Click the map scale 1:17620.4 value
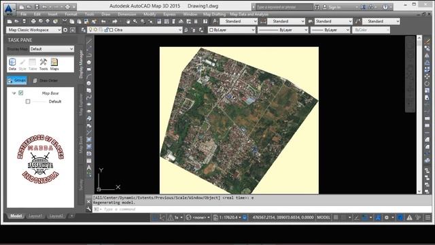The width and height of the screenshot is (435, 245). click(228, 218)
